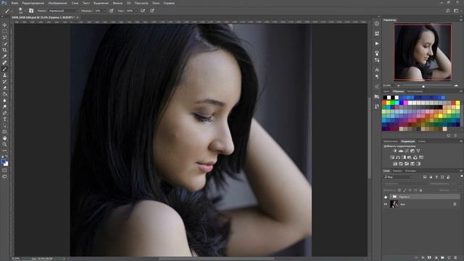Viewport: 464px width, 261px height.
Task: Switch to the Каналы tab
Action: (397, 171)
